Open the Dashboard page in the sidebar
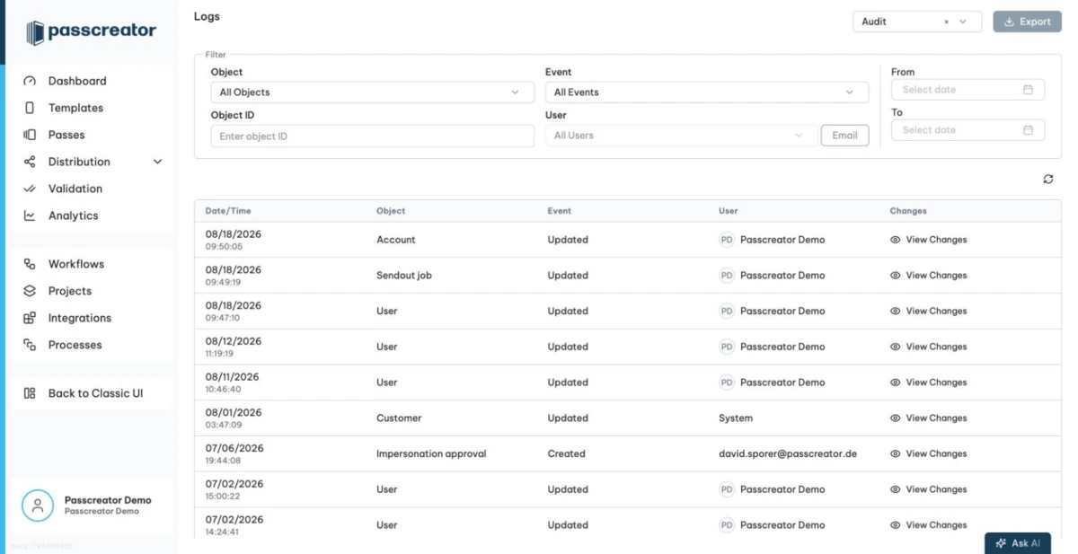The width and height of the screenshot is (1078, 554). [77, 81]
